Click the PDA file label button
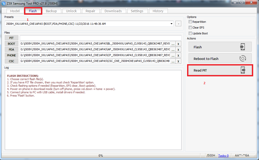This screenshot has width=259, height=160. (11, 50)
